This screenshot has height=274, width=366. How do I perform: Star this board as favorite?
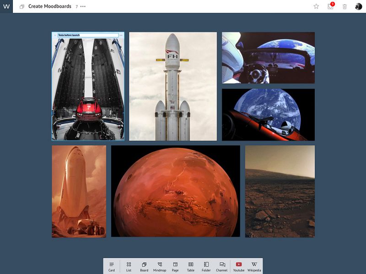tap(316, 6)
